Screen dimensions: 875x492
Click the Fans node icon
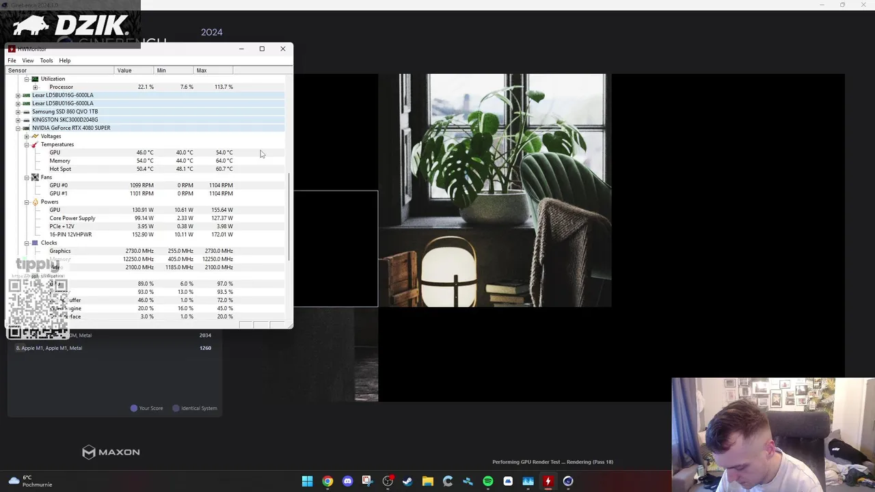pyautogui.click(x=35, y=177)
